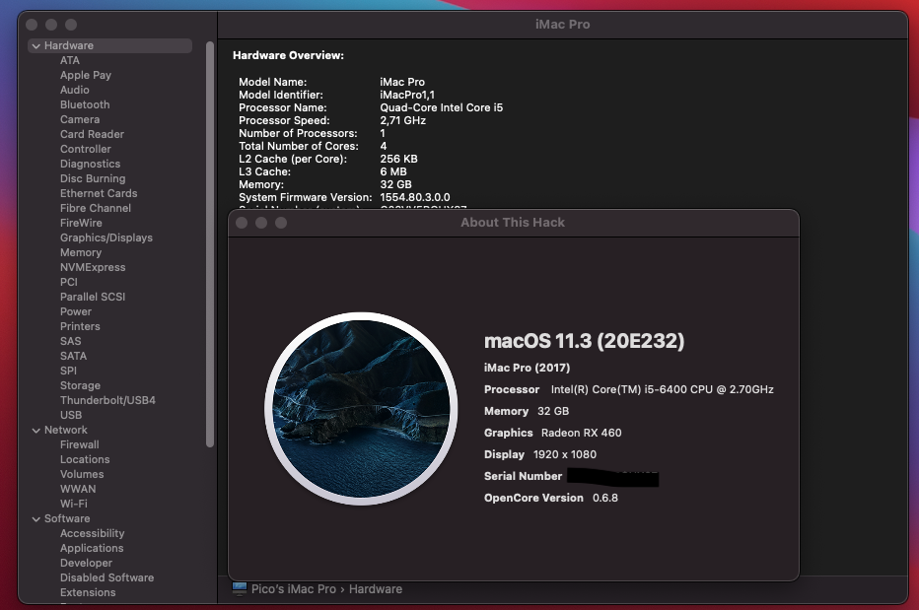
Task: Select WWAN in the sidebar
Action: point(78,489)
